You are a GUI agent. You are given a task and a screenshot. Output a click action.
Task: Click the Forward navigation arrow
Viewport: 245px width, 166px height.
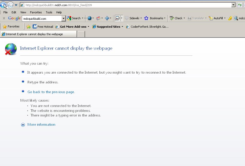(10, 5)
